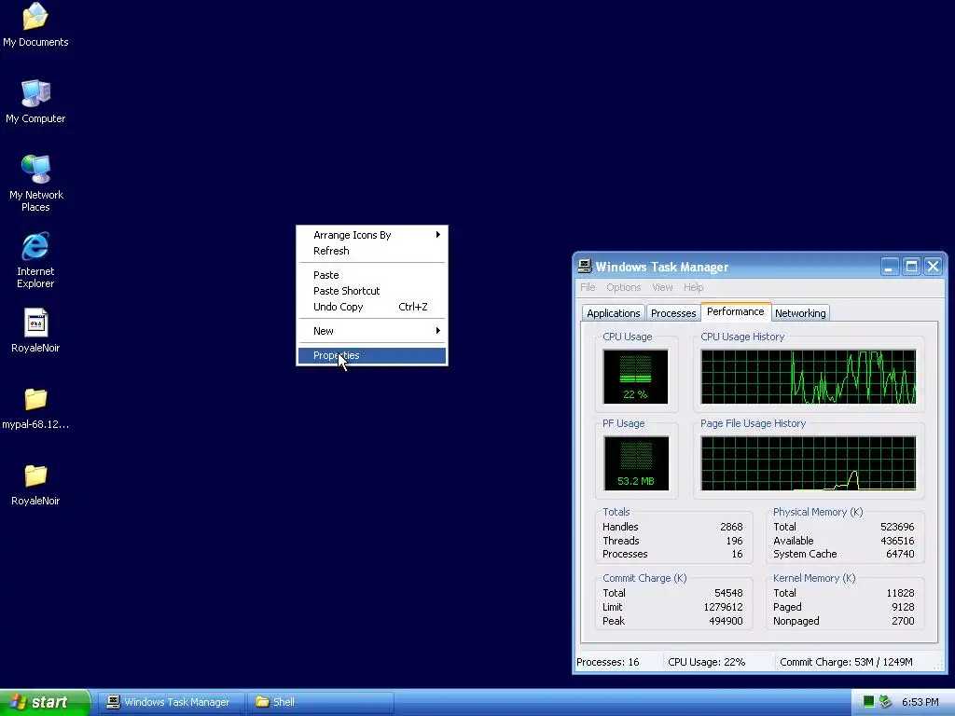This screenshot has width=955, height=716.
Task: Click the Page File Usage History graph
Action: pyautogui.click(x=809, y=462)
